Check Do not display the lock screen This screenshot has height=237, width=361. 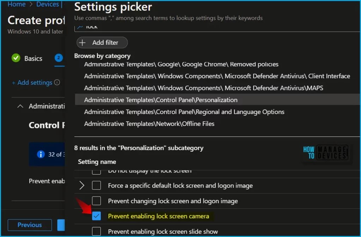(x=96, y=171)
